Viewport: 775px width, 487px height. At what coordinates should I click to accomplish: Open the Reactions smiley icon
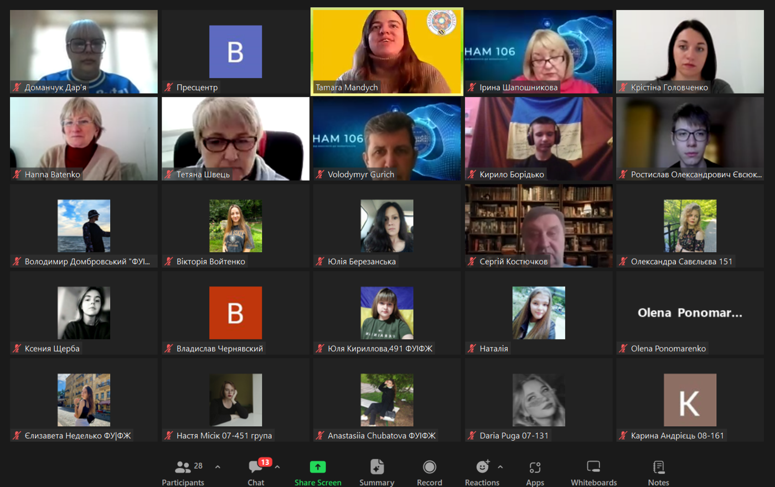click(483, 467)
